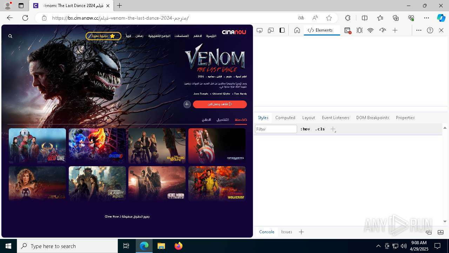
Task: Open the Deadpool & Wolverine thumbnail
Action: coord(217,184)
